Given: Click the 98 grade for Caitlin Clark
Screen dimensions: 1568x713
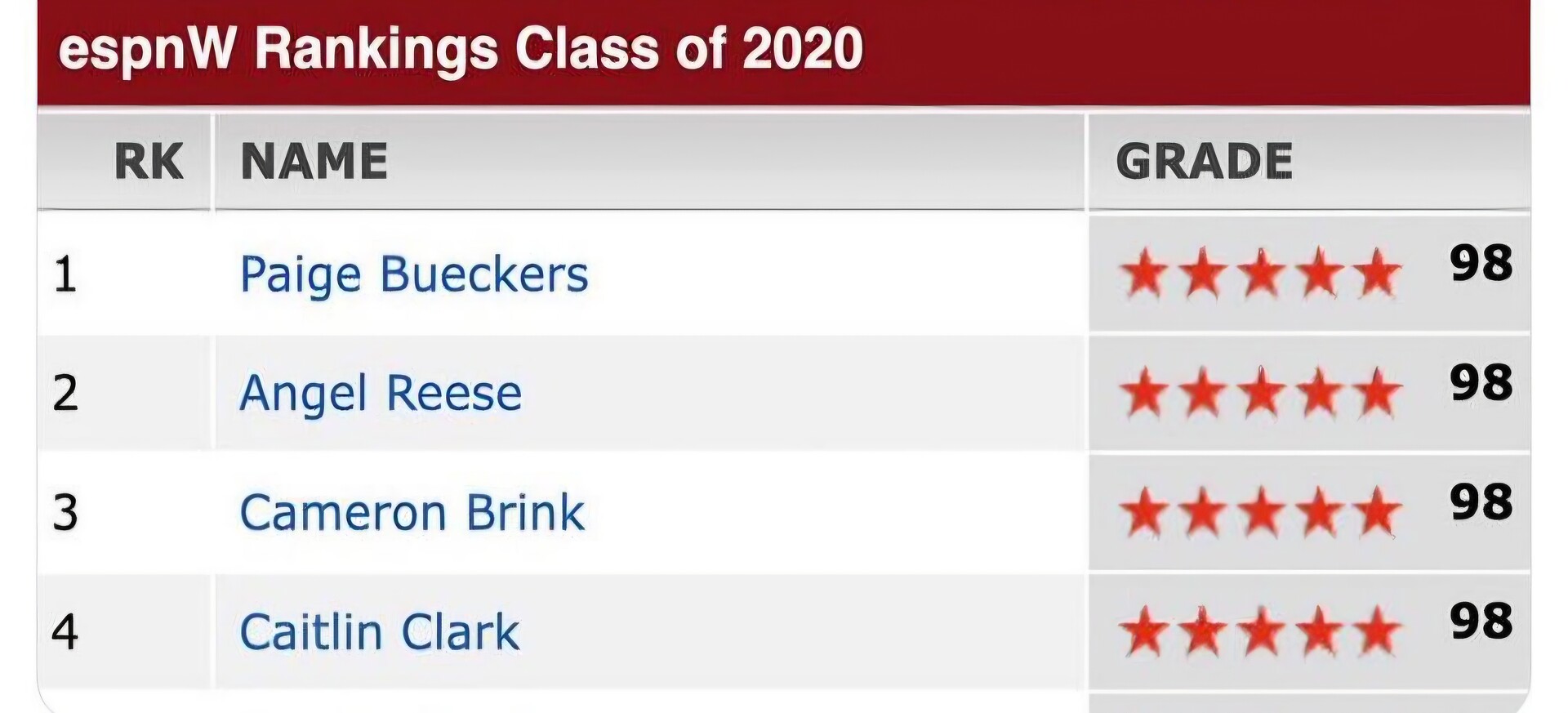Looking at the screenshot, I should 1481,621.
